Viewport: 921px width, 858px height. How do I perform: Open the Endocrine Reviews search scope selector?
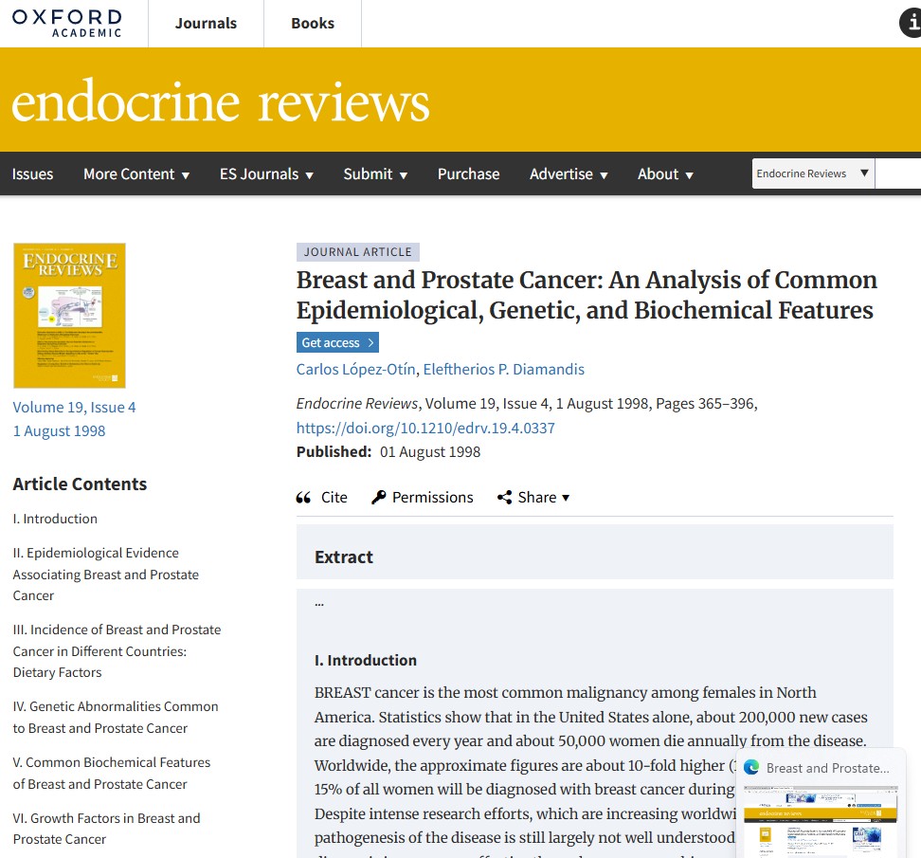tap(813, 173)
